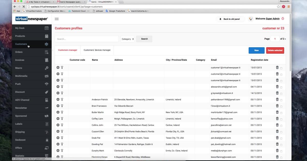Go to next page with arrow
This screenshot has height=161, width=307.
coord(285,39)
